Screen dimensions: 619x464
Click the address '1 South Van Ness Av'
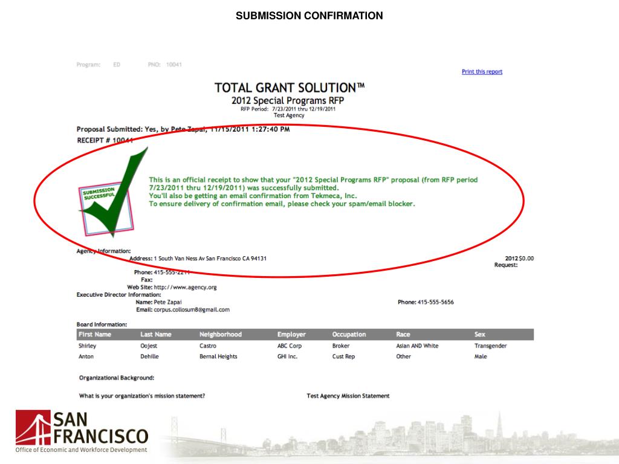coord(210,259)
